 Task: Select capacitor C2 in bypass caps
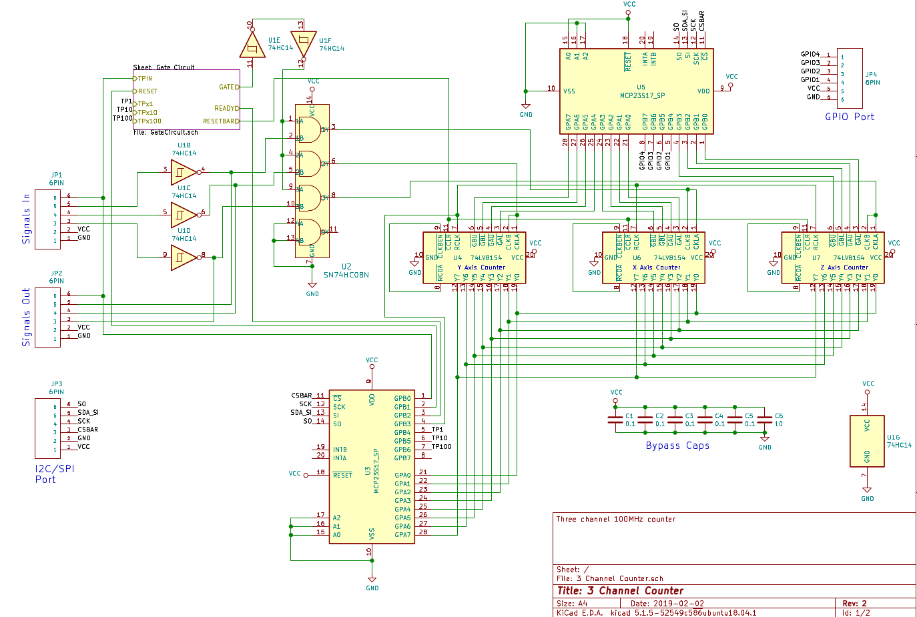(645, 420)
